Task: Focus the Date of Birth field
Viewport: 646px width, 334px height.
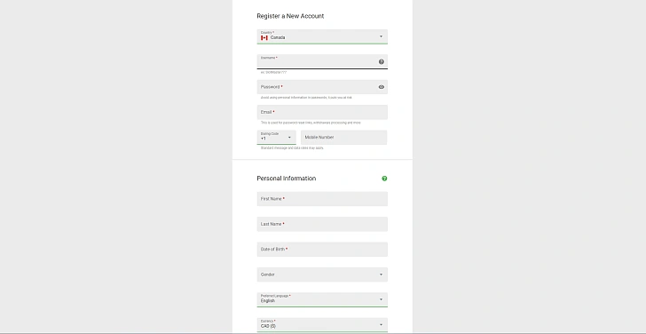Action: (322, 249)
